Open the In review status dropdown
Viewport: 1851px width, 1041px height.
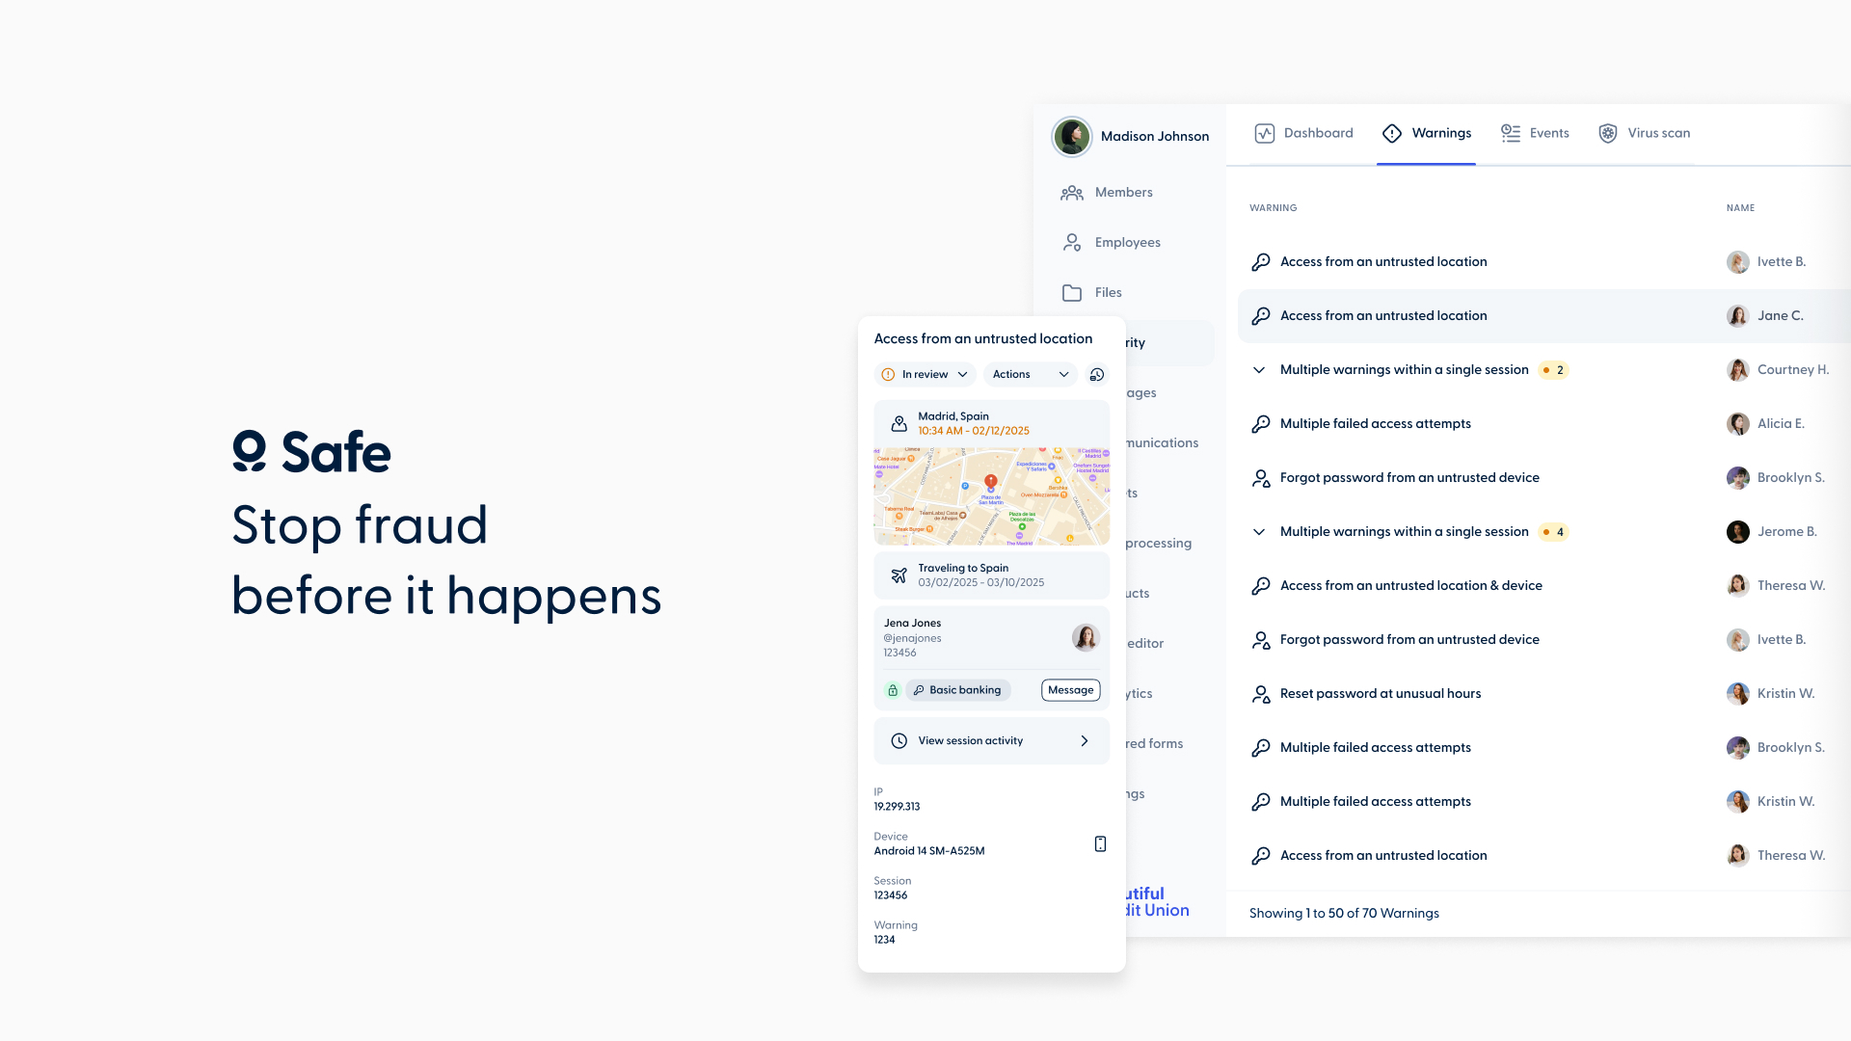pyautogui.click(x=925, y=375)
